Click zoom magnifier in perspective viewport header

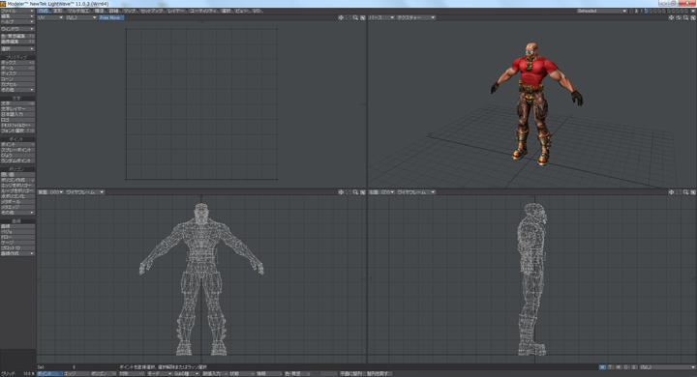pos(686,17)
